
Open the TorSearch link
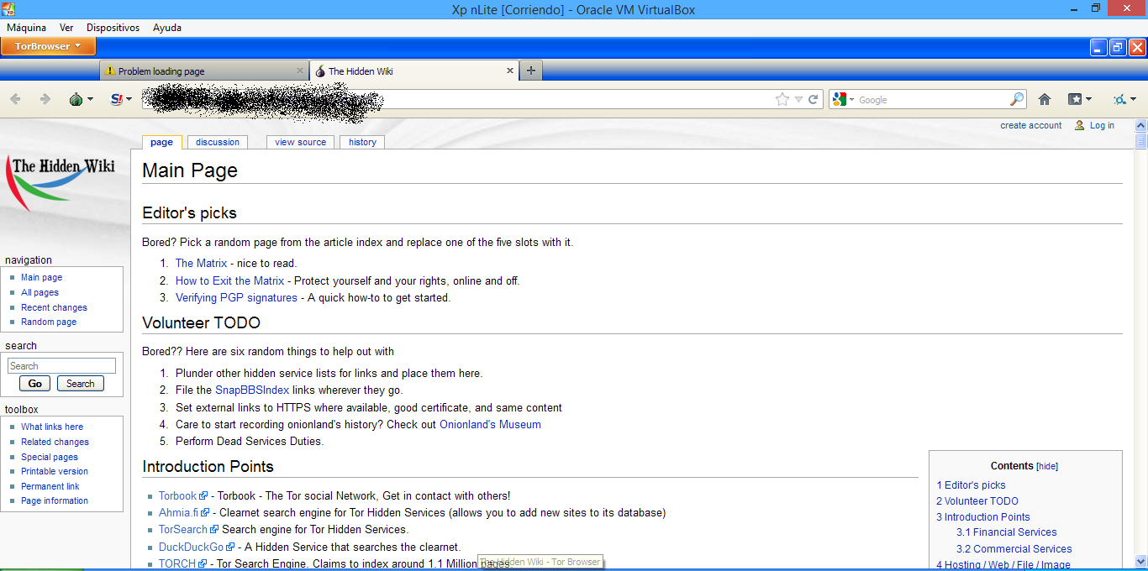(x=188, y=529)
